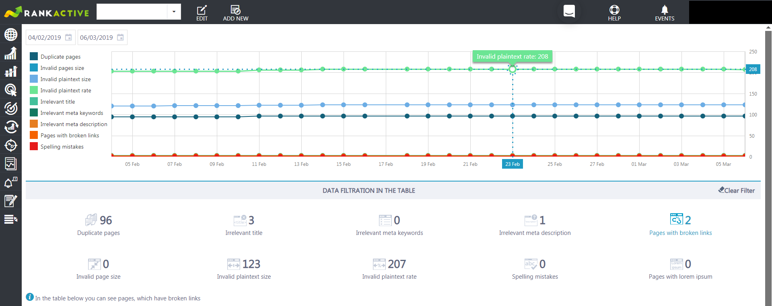Filter table by Pages with broken links (2)
Image resolution: width=772 pixels, height=306 pixels.
pyautogui.click(x=681, y=225)
